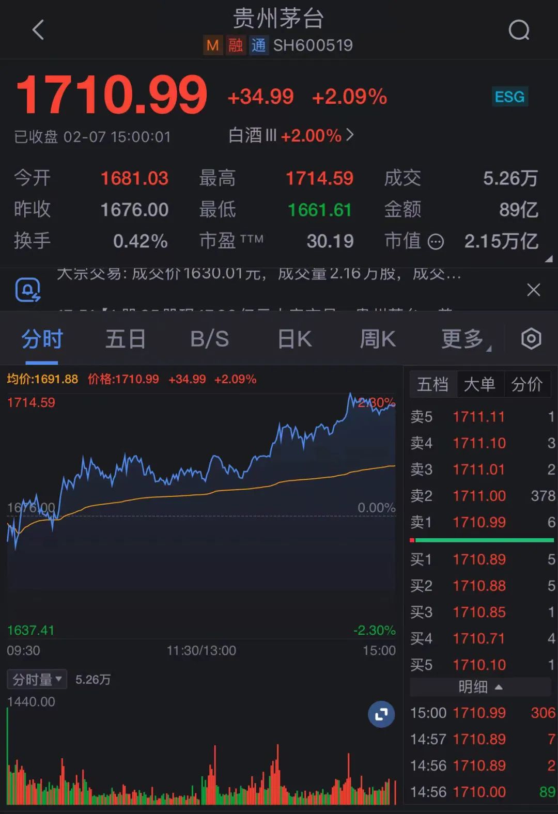This screenshot has width=558, height=814.
Task: Tap the 均价:1691.88 label
Action: 42,379
